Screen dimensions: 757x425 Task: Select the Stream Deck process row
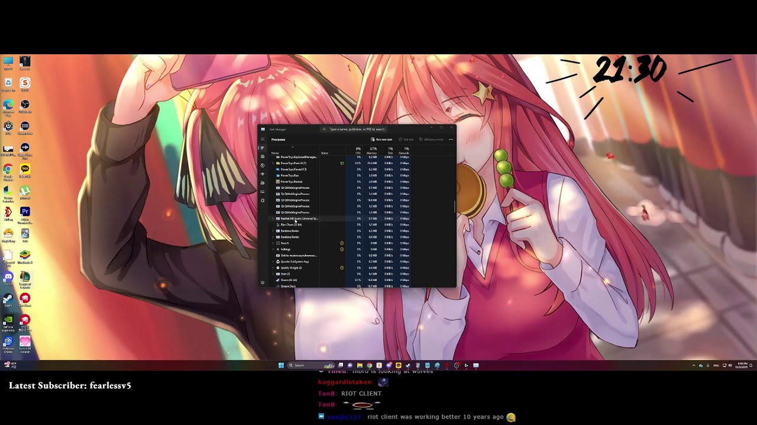pyautogui.click(x=340, y=286)
